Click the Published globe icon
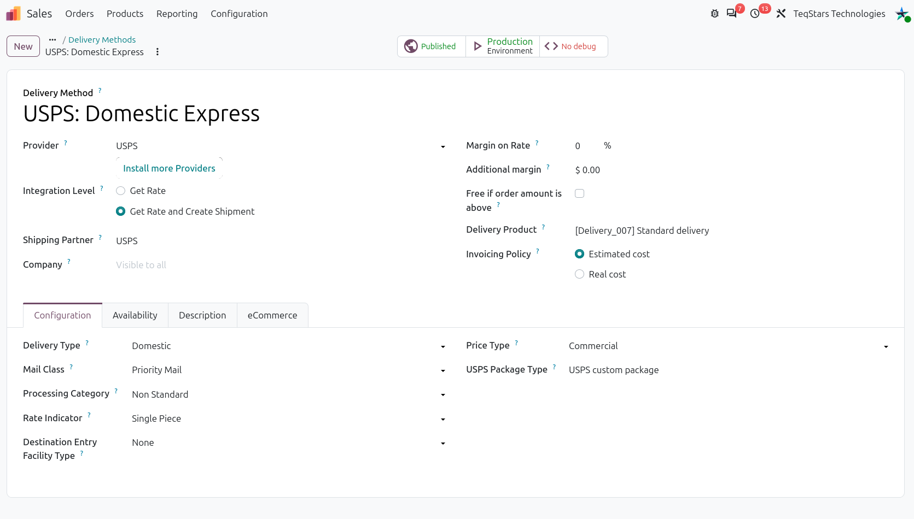The width and height of the screenshot is (914, 519). [411, 46]
